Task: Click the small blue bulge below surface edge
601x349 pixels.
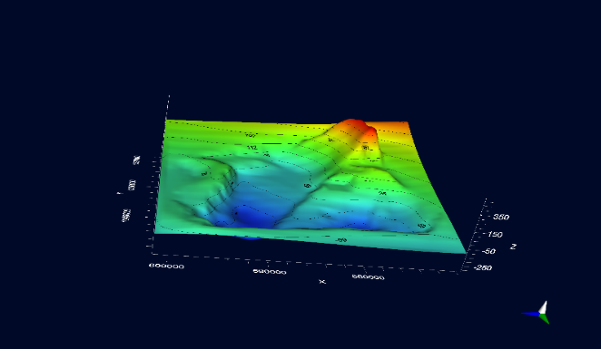Action: click(249, 237)
